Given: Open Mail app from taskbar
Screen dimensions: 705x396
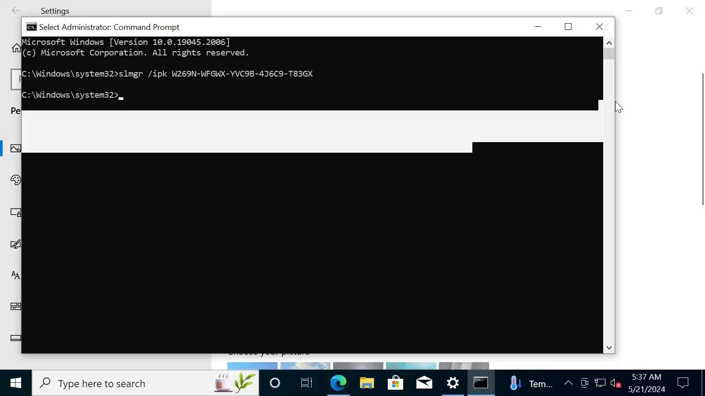Looking at the screenshot, I should coord(424,383).
